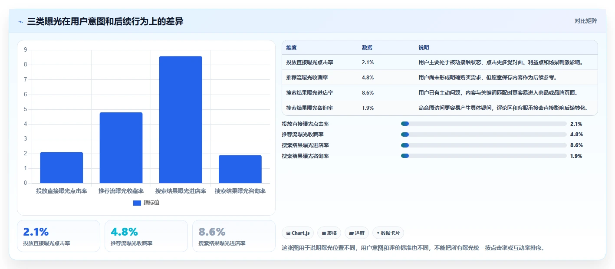
Task: Click 投放直接曝光点击率 in the table's first row
Action: (309, 62)
